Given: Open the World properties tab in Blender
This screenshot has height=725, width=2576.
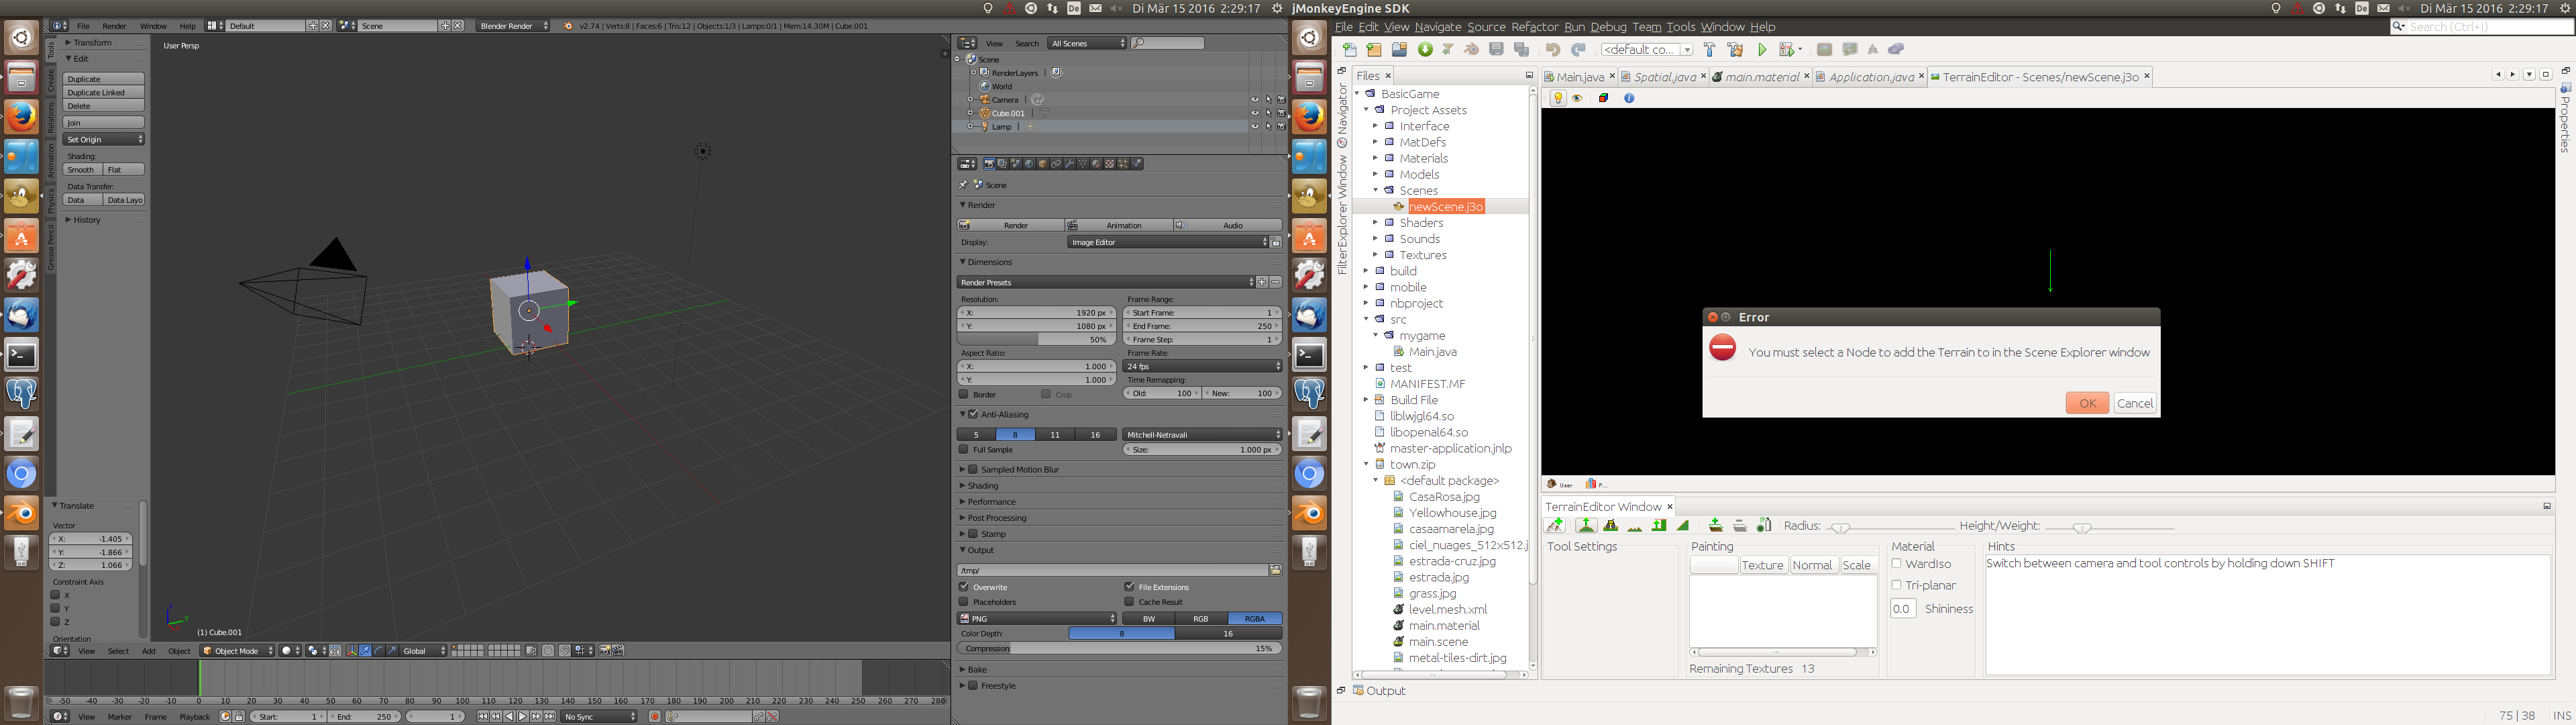Looking at the screenshot, I should [x=1029, y=163].
